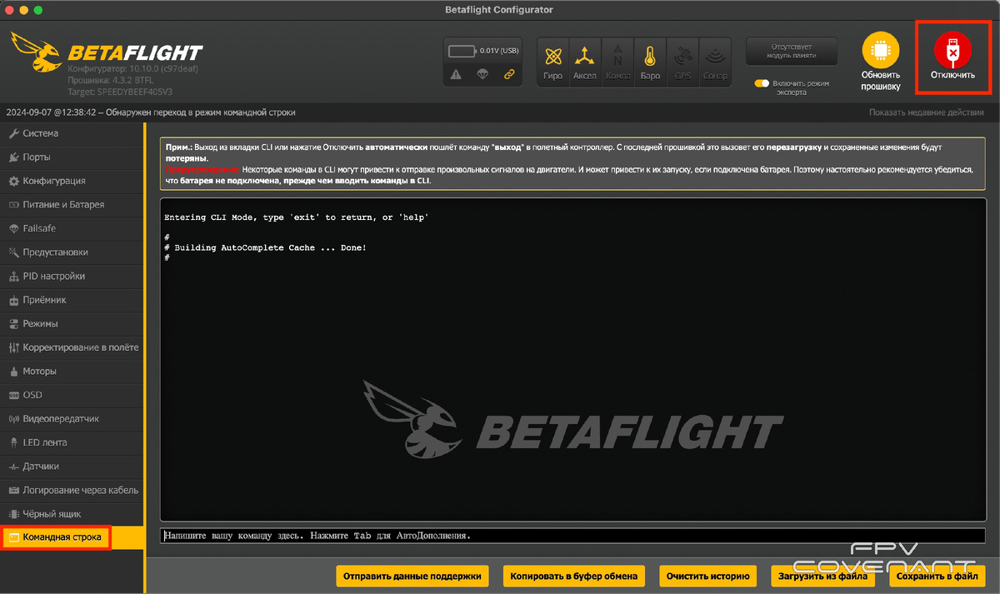The image size is (1000, 594).
Task: Open the Порты tab
Action: [x=72, y=157]
